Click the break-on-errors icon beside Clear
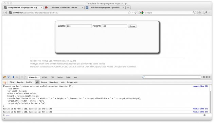This screenshot has height=123, width=214. 4,82
